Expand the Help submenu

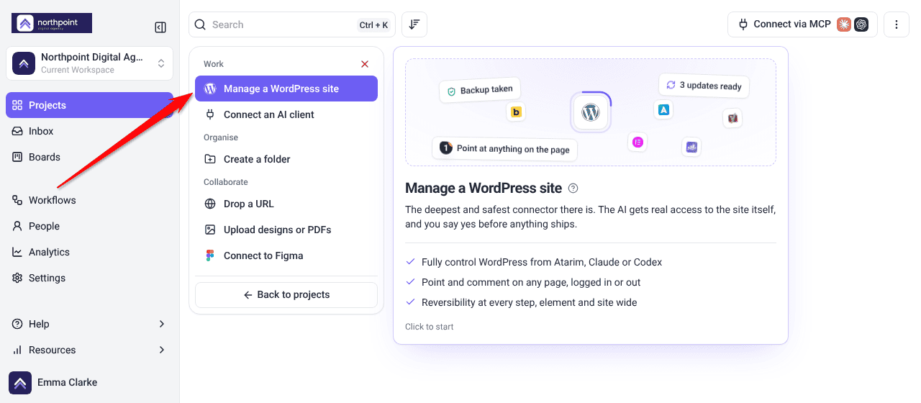(89, 324)
